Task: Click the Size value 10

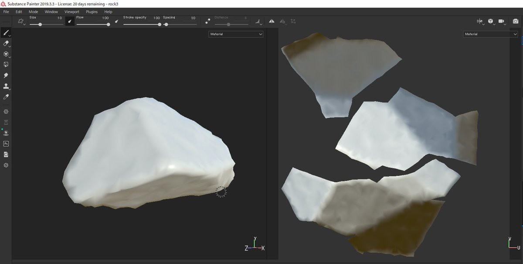Action: tap(59, 18)
